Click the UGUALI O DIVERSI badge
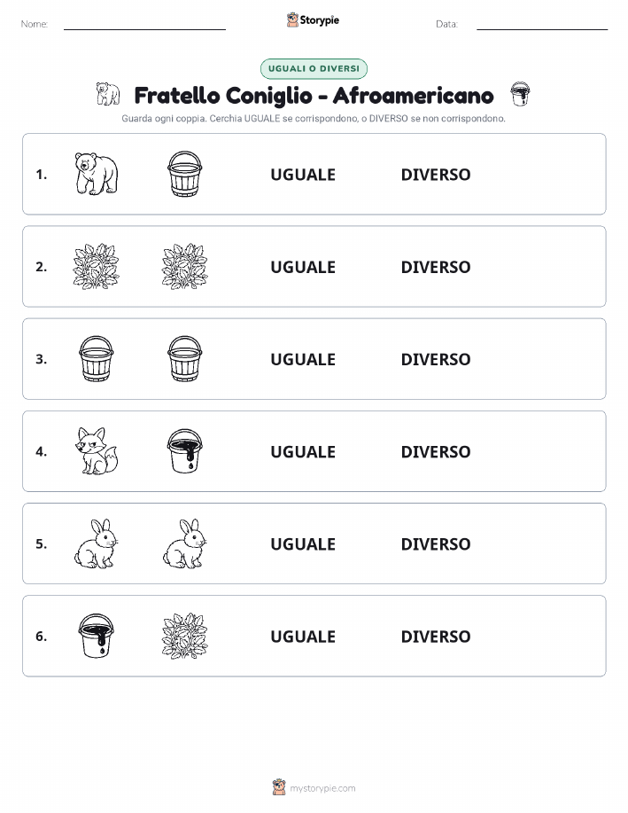Viewport: 628px width, 813px height. click(314, 68)
